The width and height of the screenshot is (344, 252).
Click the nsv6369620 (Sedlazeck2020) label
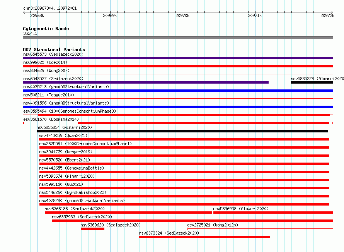[111, 225]
